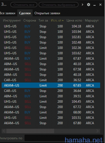Viewport: 105px width, 143px height.
Task: Sort by the Цена испо column header
Action: pyautogui.click(x=74, y=20)
